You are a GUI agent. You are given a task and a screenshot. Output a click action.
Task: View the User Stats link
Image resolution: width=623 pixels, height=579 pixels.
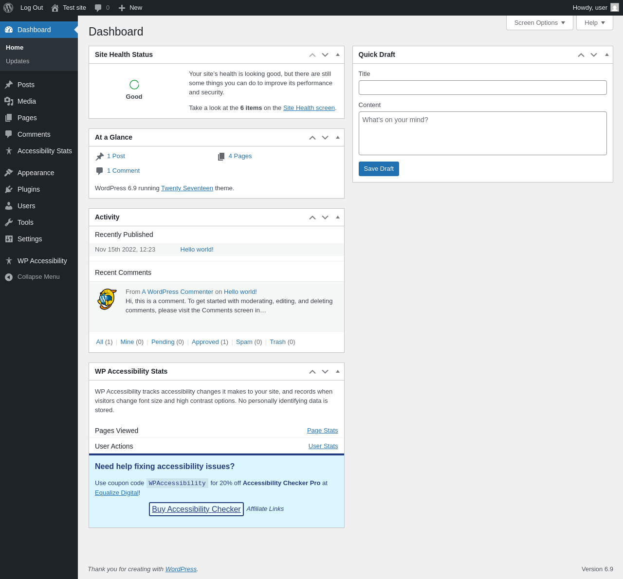[323, 446]
